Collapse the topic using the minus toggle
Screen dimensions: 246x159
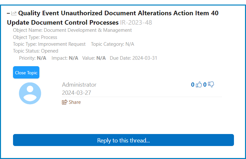8,13
